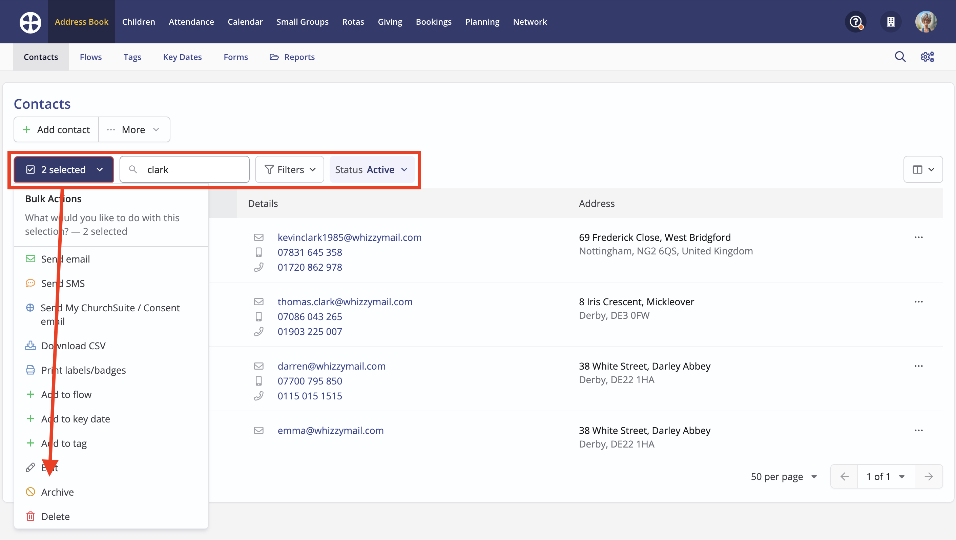
Task: Open the Address Book module
Action: coord(82,22)
